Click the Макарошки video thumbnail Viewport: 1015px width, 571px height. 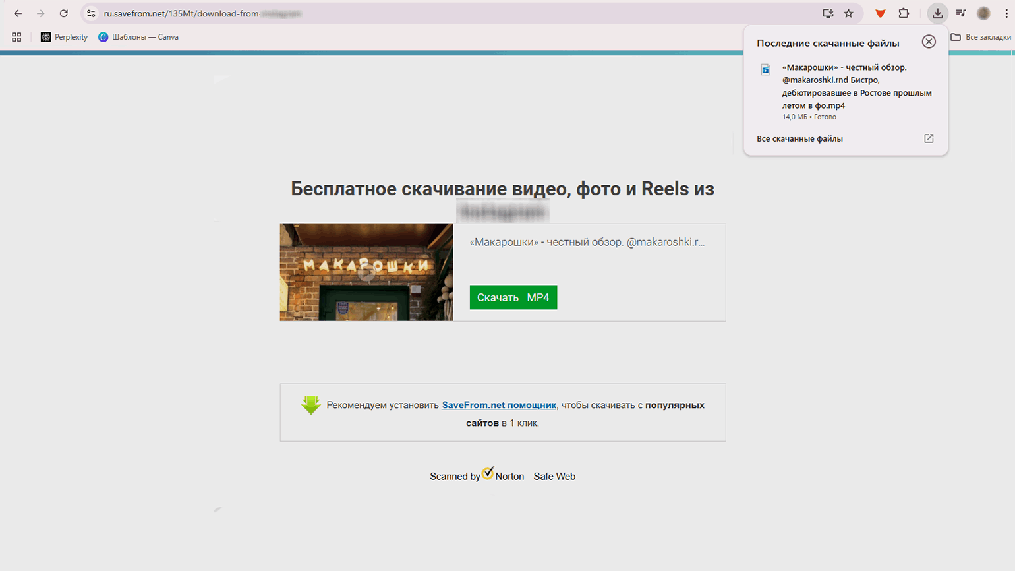click(x=366, y=272)
